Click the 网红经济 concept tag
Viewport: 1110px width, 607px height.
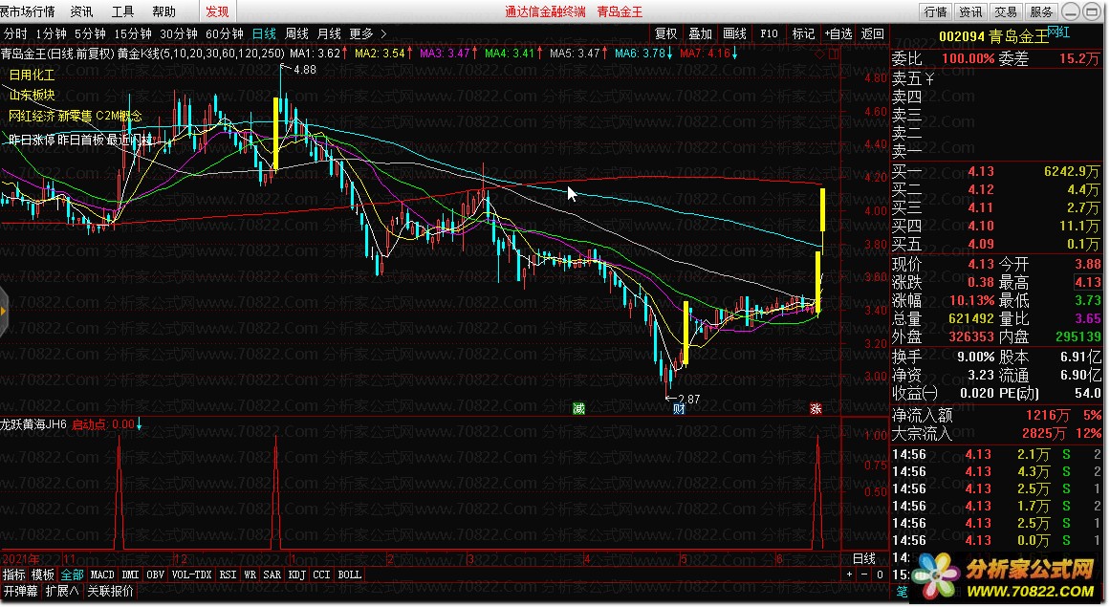point(32,116)
